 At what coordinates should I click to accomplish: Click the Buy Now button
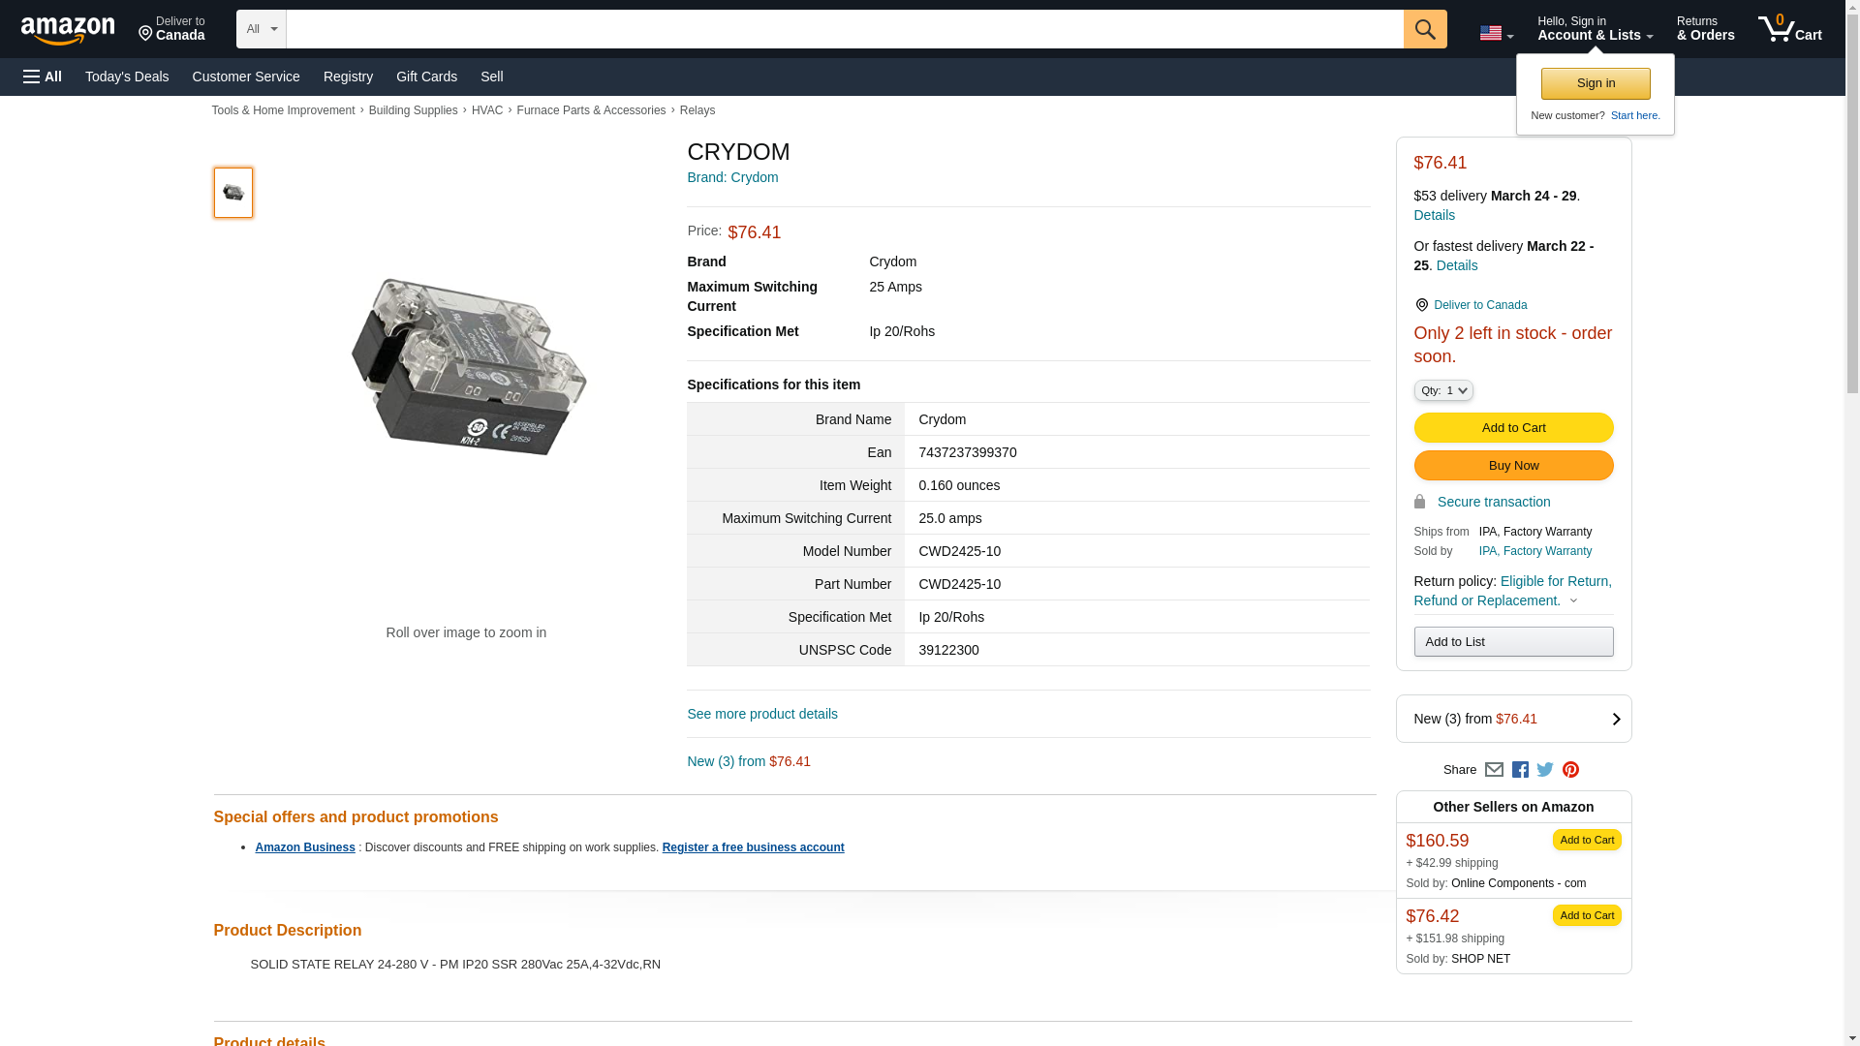point(1512,465)
